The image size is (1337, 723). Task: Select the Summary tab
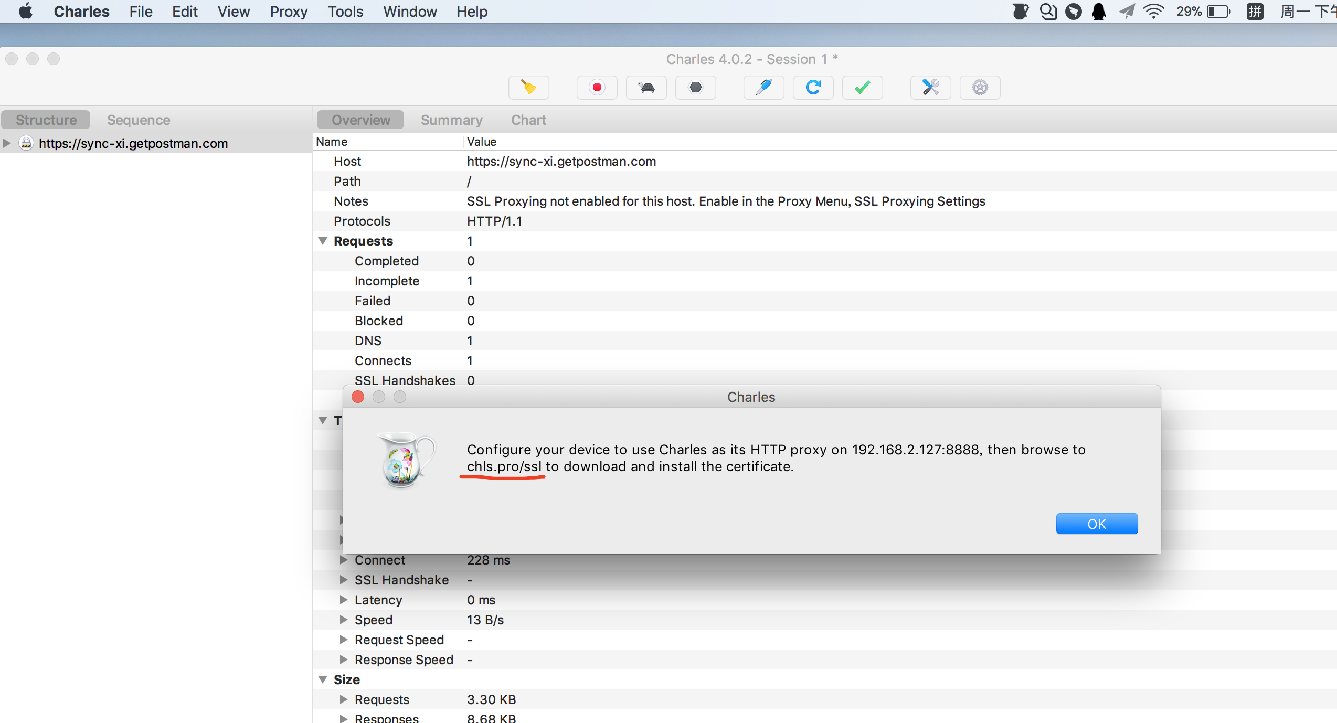(x=452, y=120)
